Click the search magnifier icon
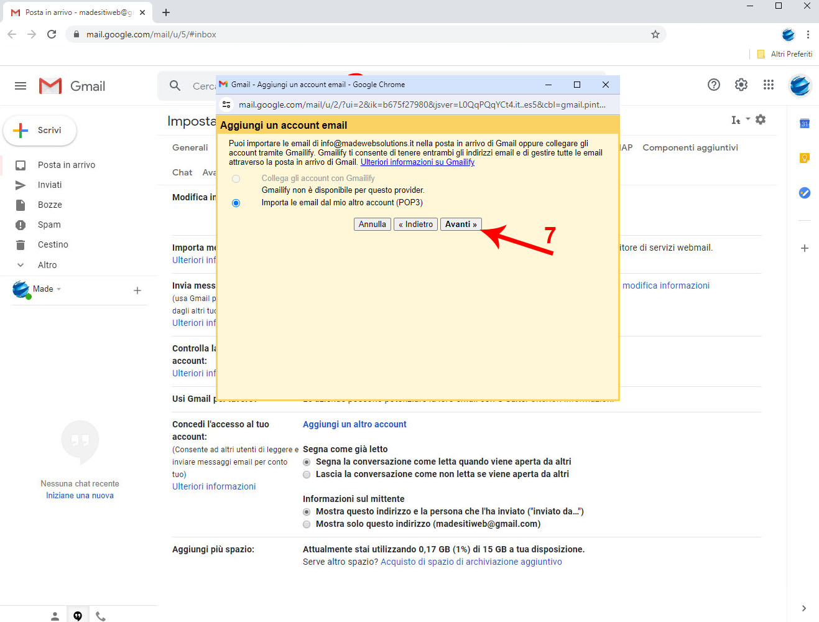The width and height of the screenshot is (819, 622). pos(175,86)
